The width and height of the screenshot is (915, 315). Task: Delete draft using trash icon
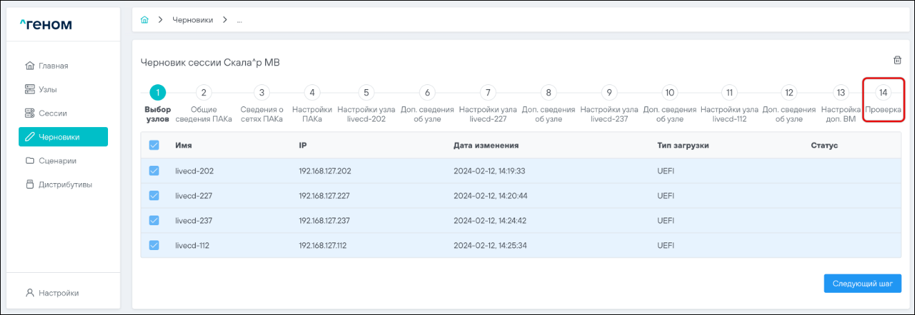coord(897,61)
